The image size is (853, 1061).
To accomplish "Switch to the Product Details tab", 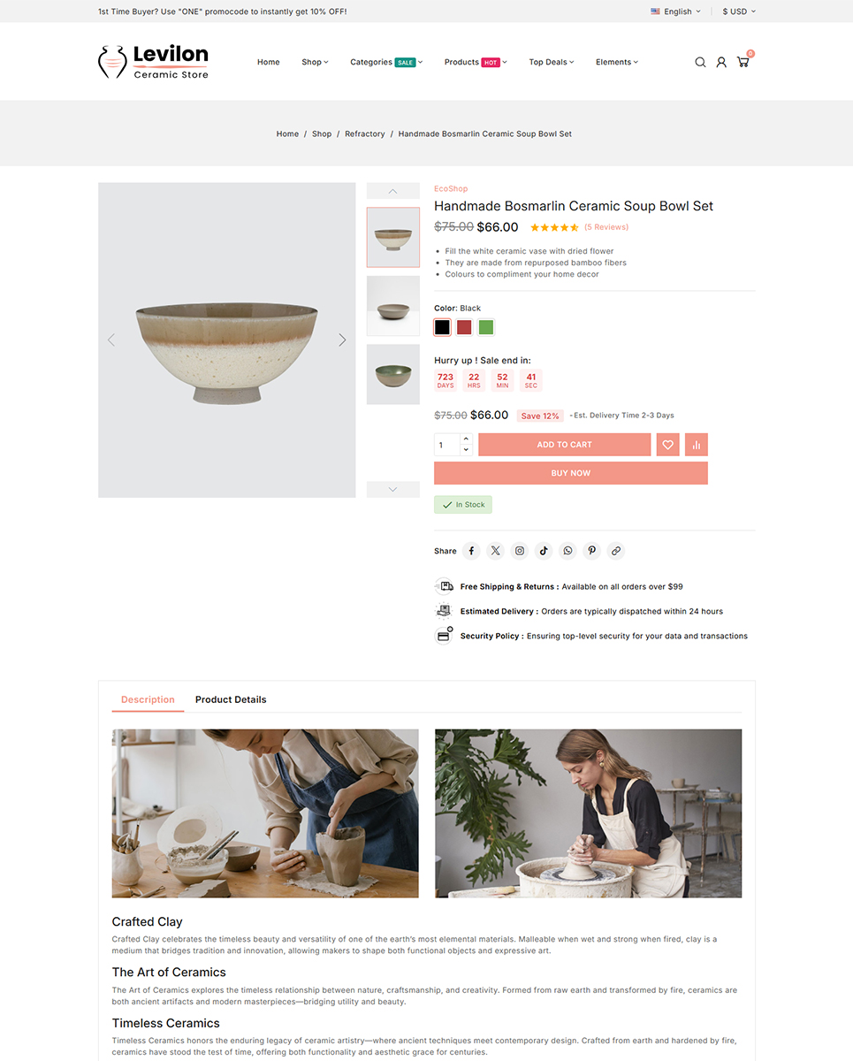I will 231,699.
